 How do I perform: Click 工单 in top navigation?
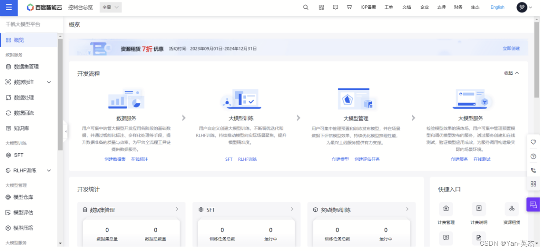pos(389,7)
